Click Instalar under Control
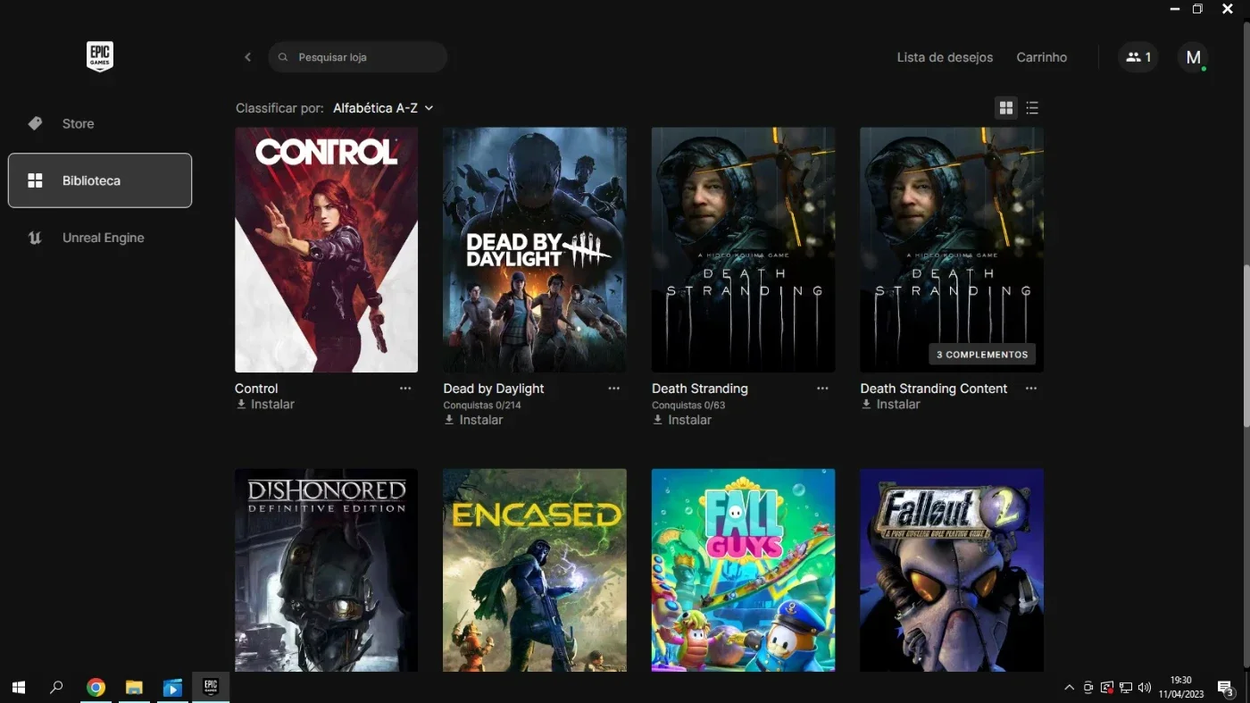 click(265, 405)
